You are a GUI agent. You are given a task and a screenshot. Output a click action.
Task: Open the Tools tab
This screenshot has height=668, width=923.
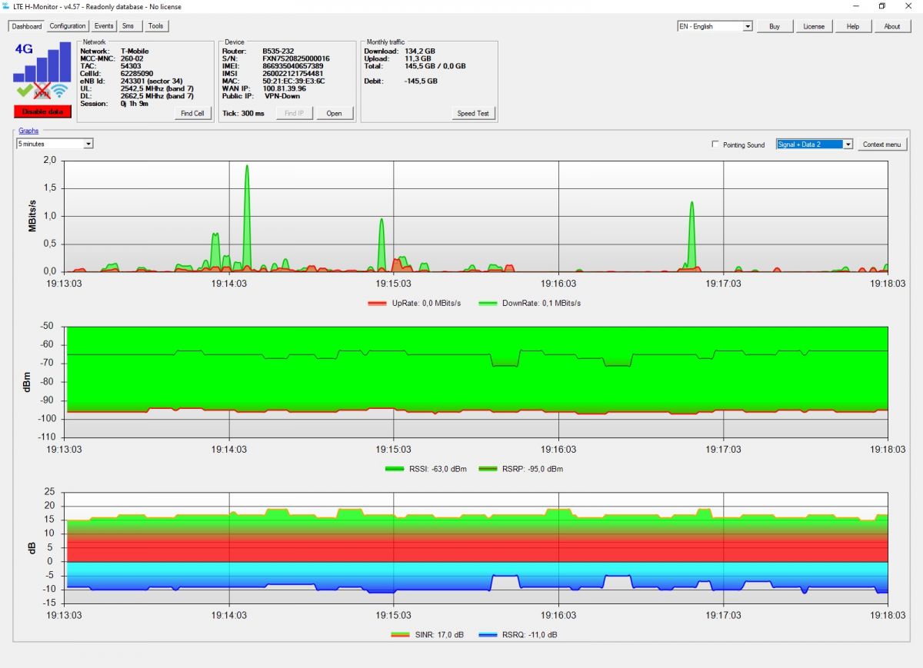pos(155,26)
